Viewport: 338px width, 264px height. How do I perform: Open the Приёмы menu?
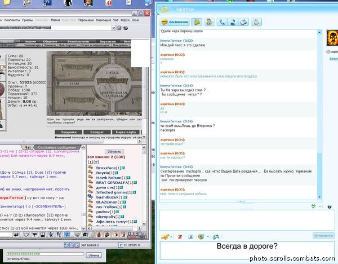pos(28,20)
